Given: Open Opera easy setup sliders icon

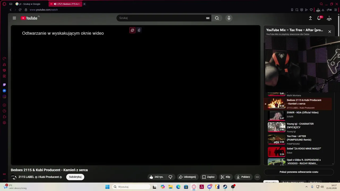Looking at the screenshot, I should (336, 10).
